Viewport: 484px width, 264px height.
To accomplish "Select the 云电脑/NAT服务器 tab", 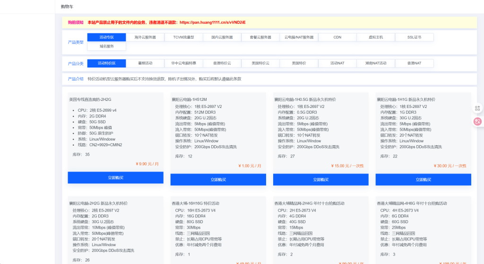I will click(x=299, y=37).
